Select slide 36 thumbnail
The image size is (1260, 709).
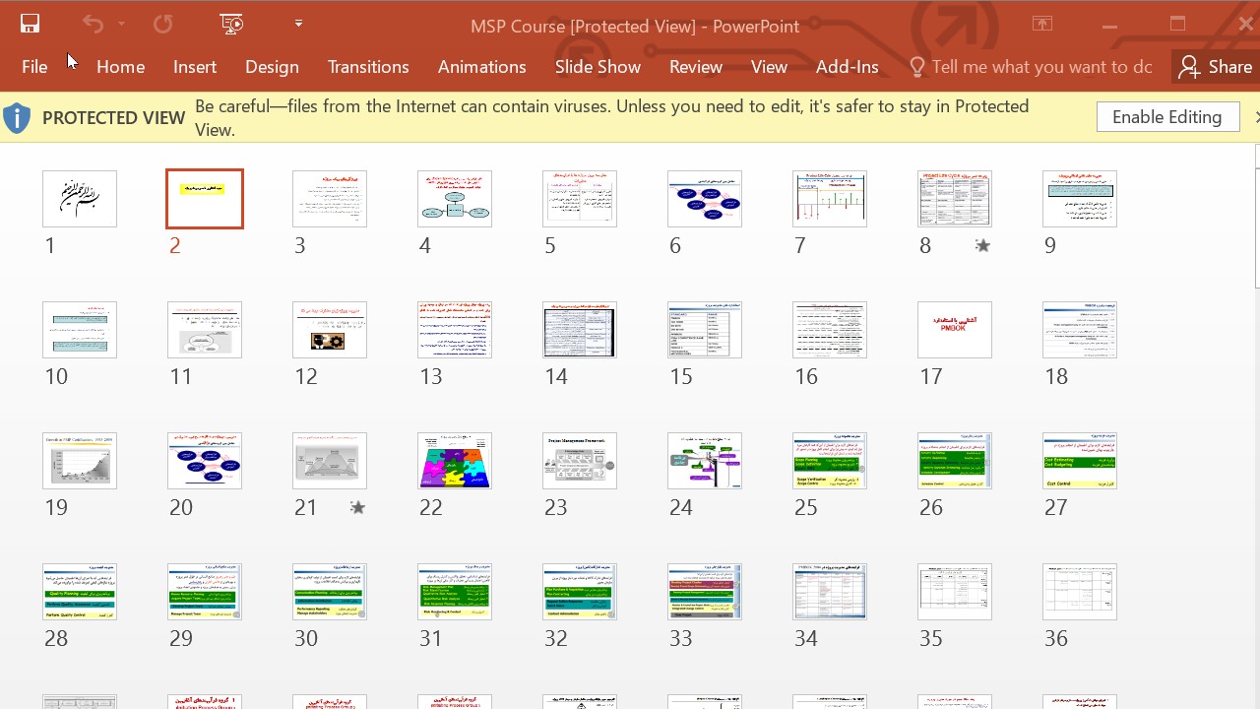[1080, 592]
